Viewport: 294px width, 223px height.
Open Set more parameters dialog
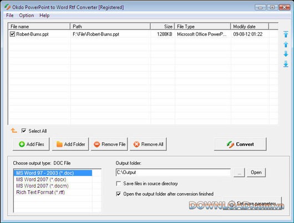(x=252, y=204)
